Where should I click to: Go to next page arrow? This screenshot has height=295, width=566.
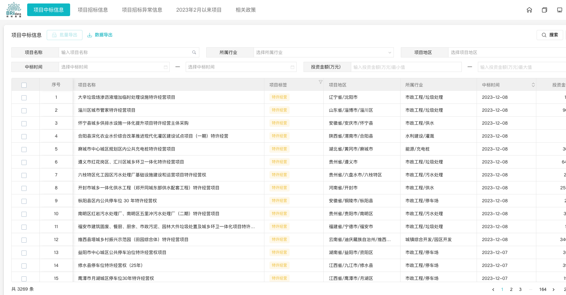(x=553, y=289)
